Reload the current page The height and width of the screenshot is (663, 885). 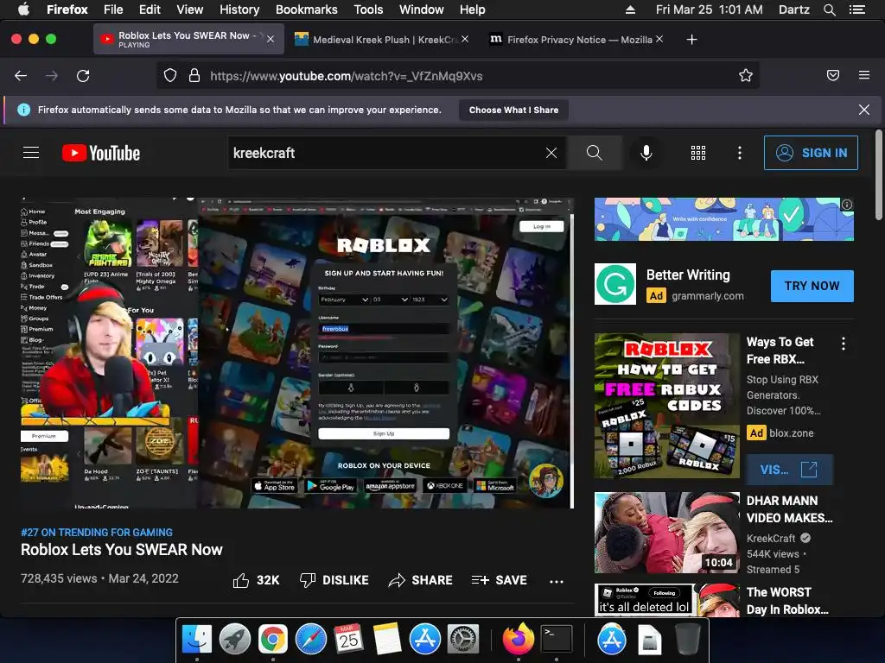[x=83, y=76]
